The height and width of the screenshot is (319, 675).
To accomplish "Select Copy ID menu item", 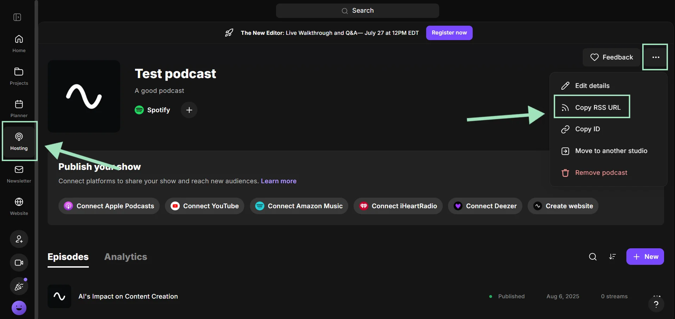I will pos(608,129).
